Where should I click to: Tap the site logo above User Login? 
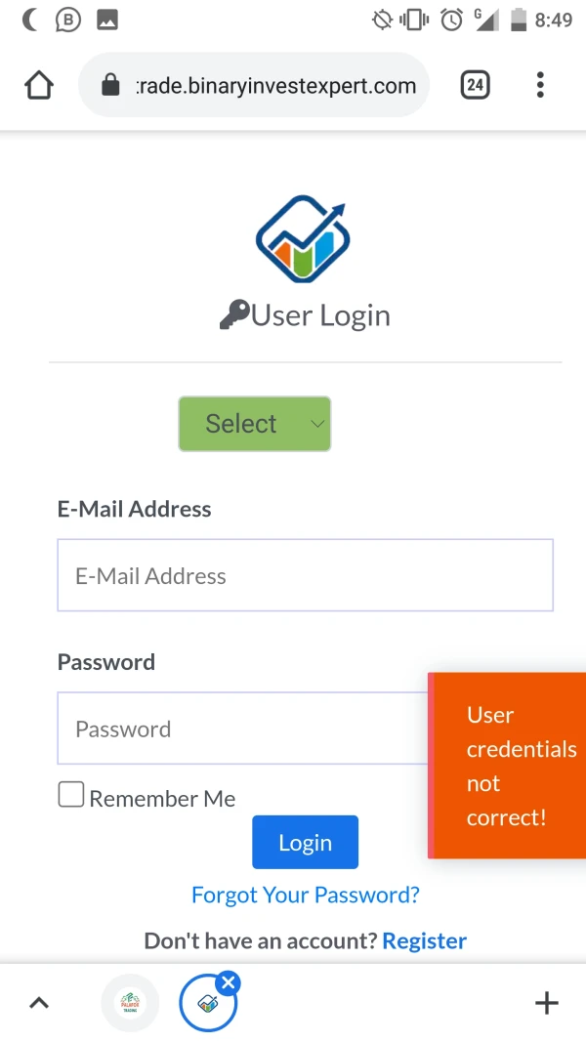pyautogui.click(x=303, y=239)
